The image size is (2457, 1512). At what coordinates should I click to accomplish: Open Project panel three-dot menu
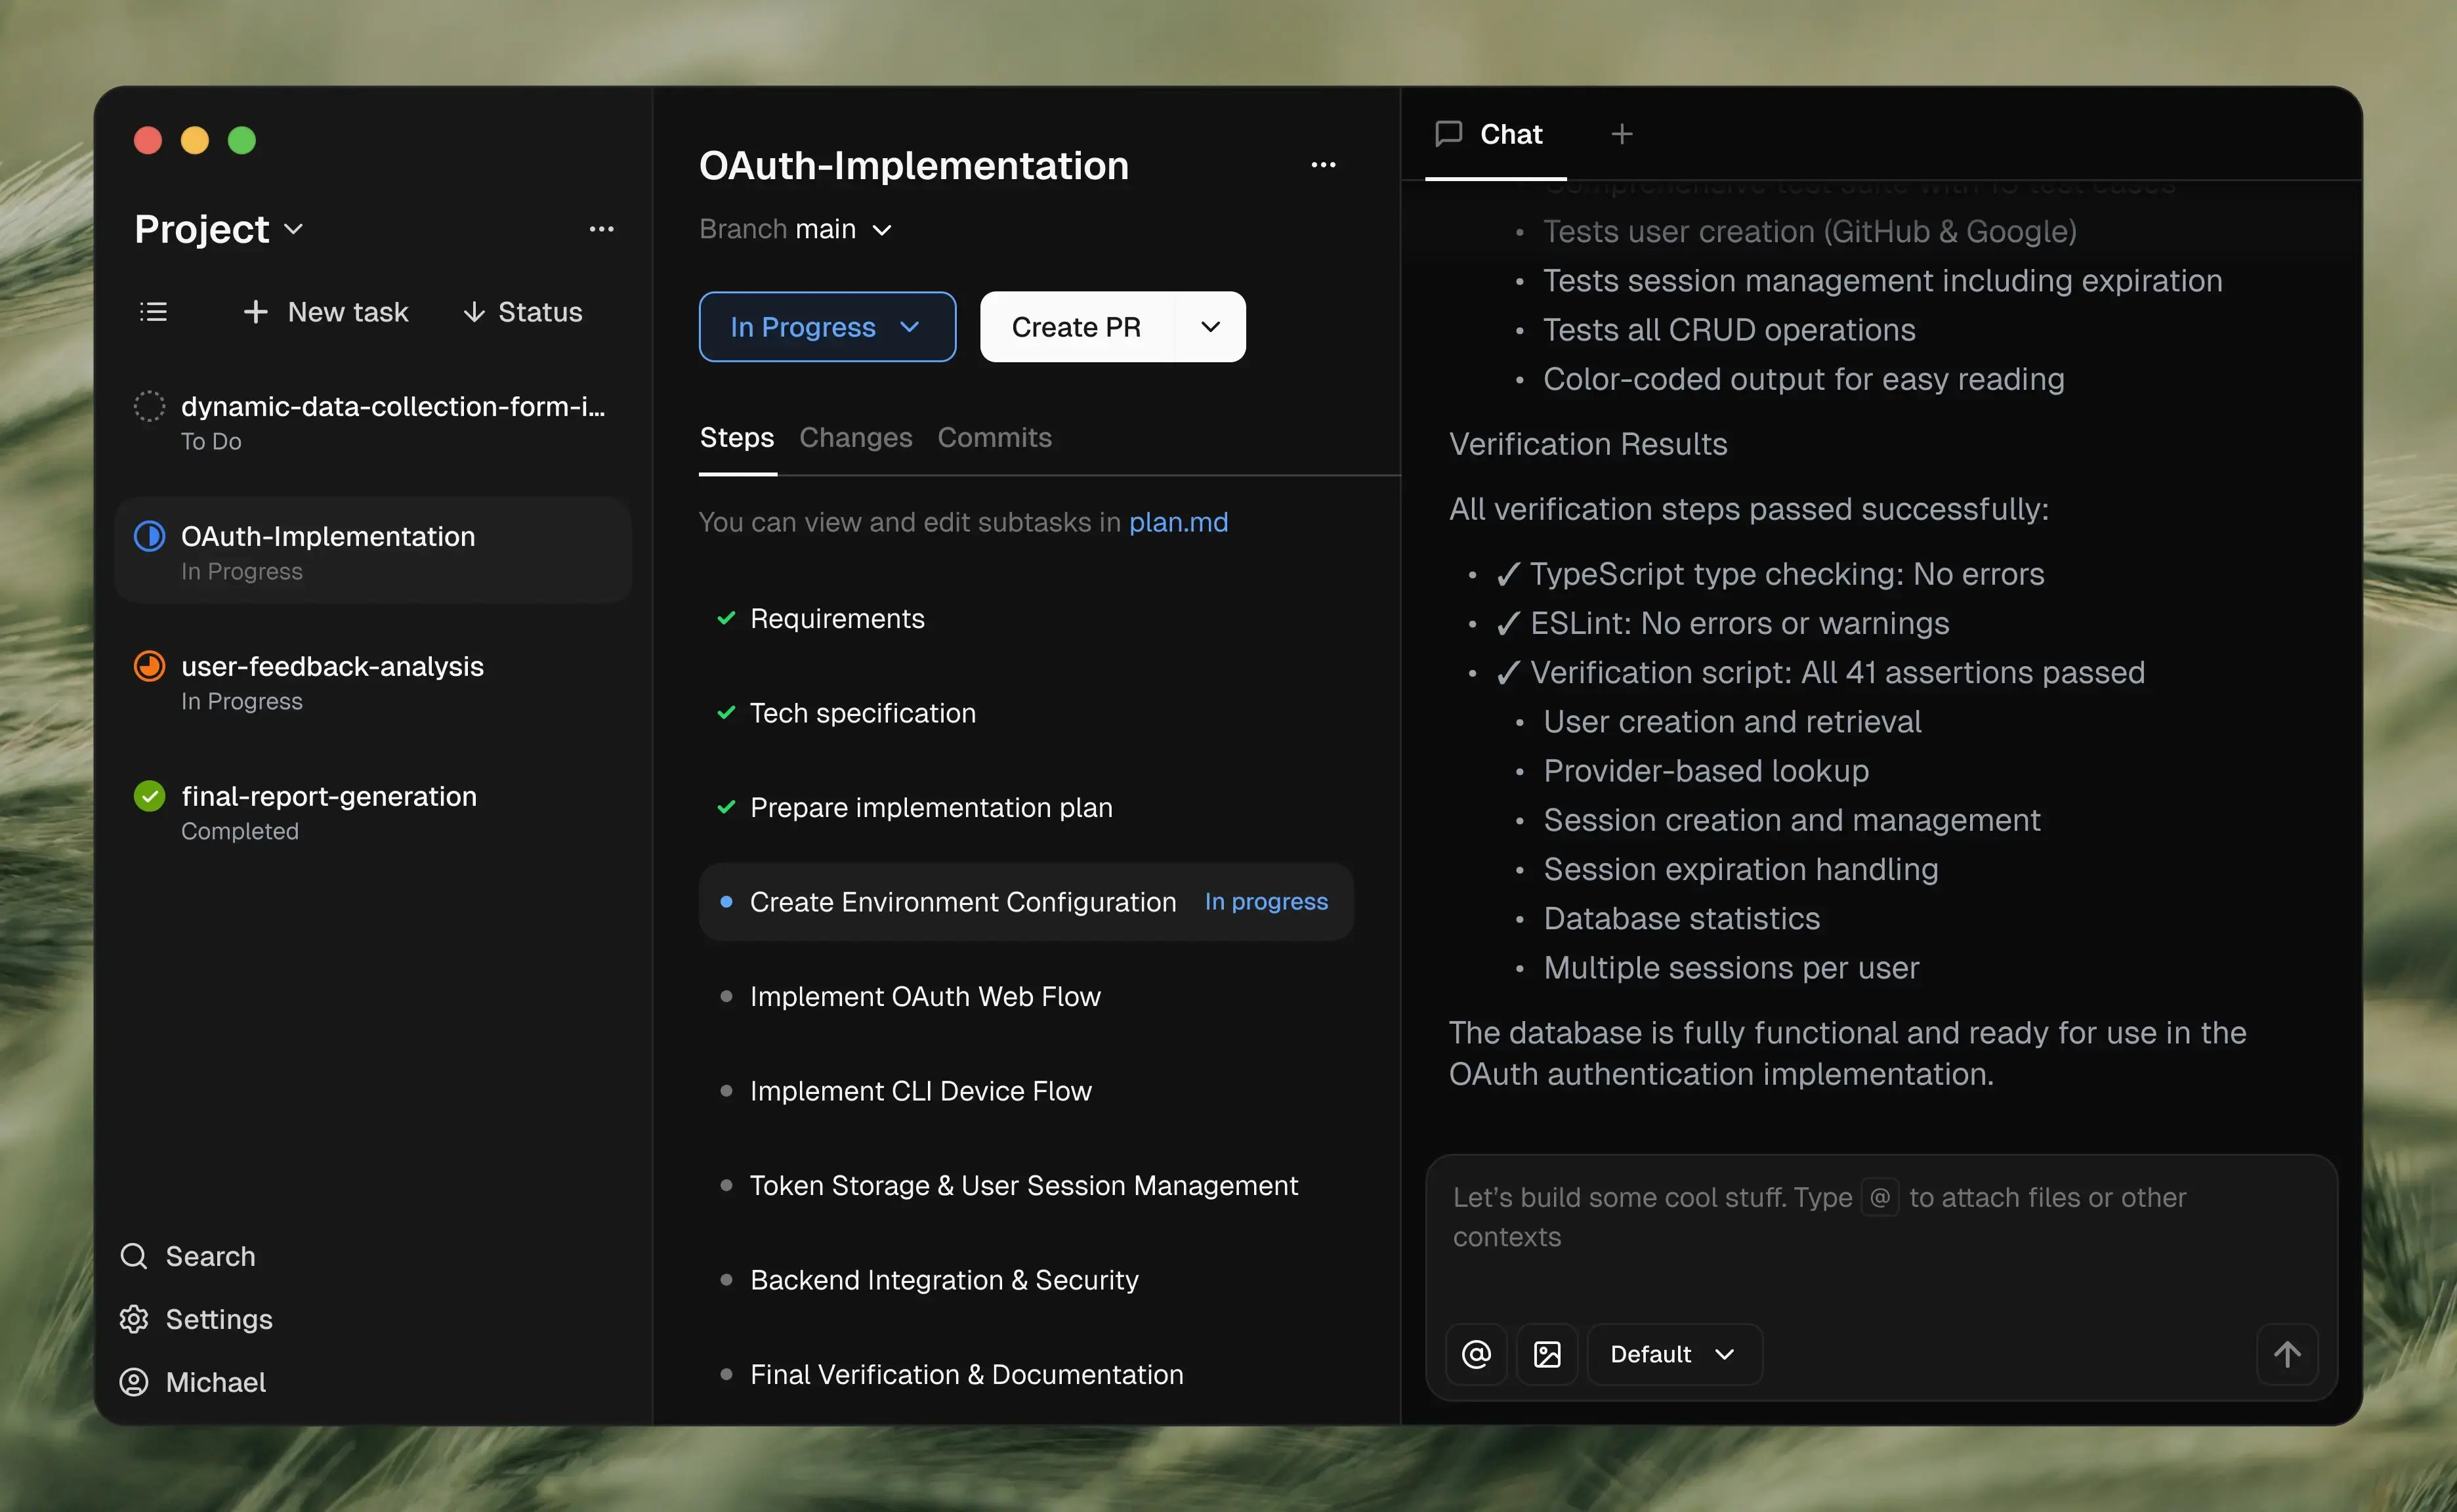[x=601, y=229]
